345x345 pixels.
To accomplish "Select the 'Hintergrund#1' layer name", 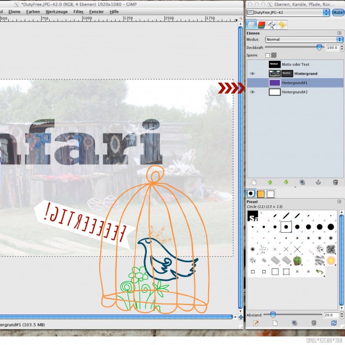I will tap(295, 83).
